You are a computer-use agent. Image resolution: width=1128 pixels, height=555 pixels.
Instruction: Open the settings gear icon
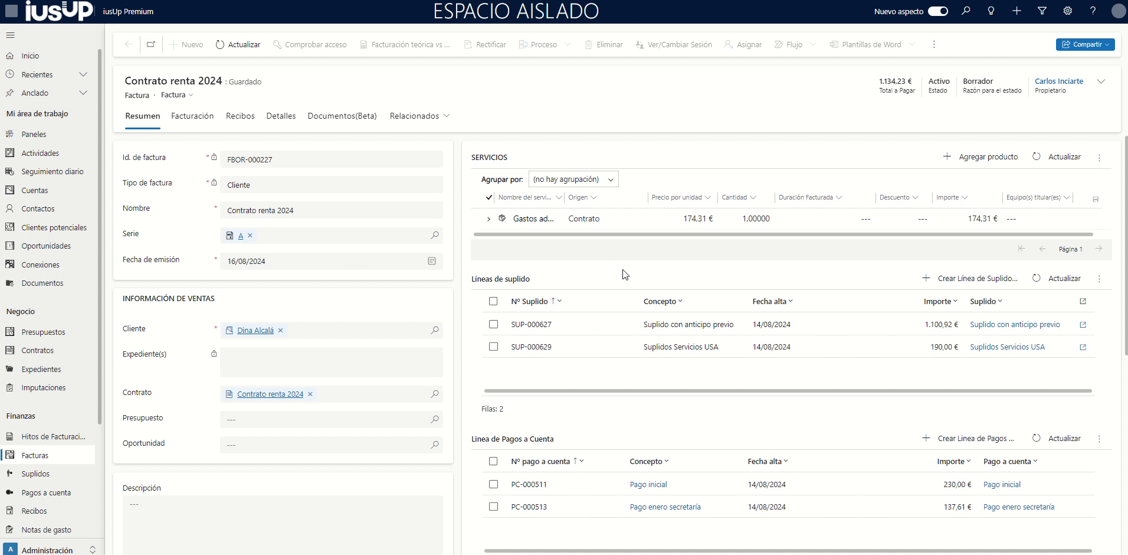coord(1068,11)
